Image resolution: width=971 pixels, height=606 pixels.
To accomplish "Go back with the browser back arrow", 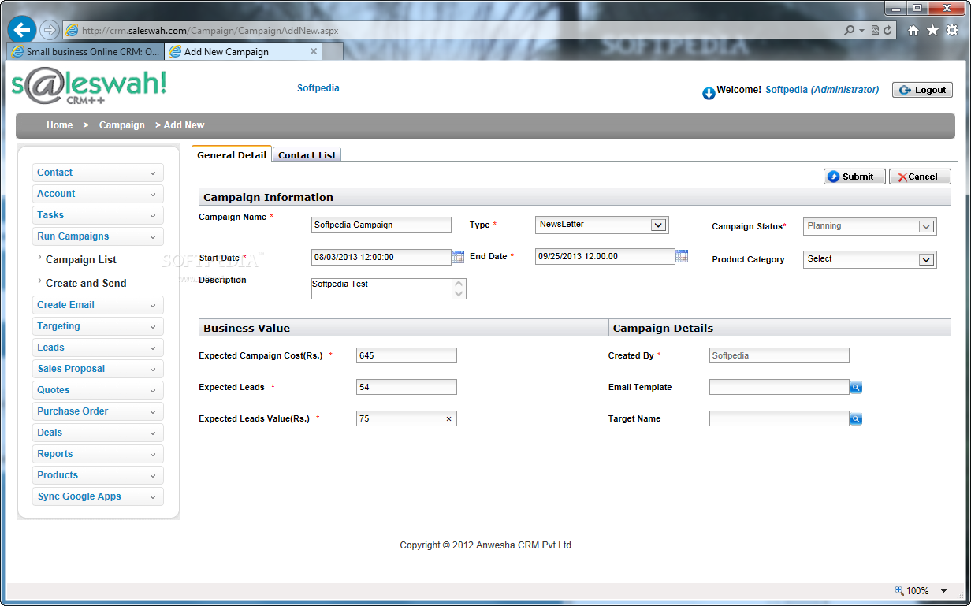I will click(21, 30).
